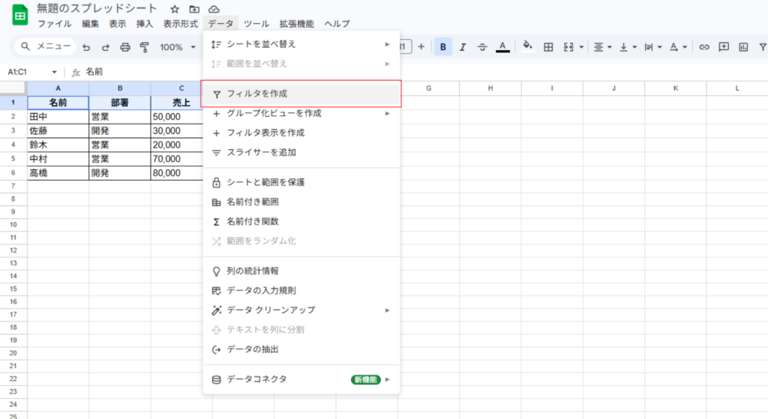Open the 表示形式 menu
The width and height of the screenshot is (768, 419).
pos(180,23)
